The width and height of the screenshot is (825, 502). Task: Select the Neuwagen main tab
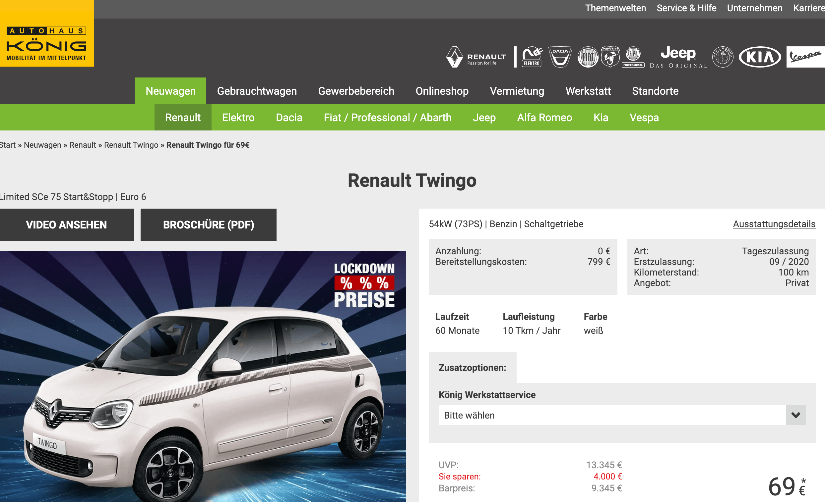tap(171, 91)
